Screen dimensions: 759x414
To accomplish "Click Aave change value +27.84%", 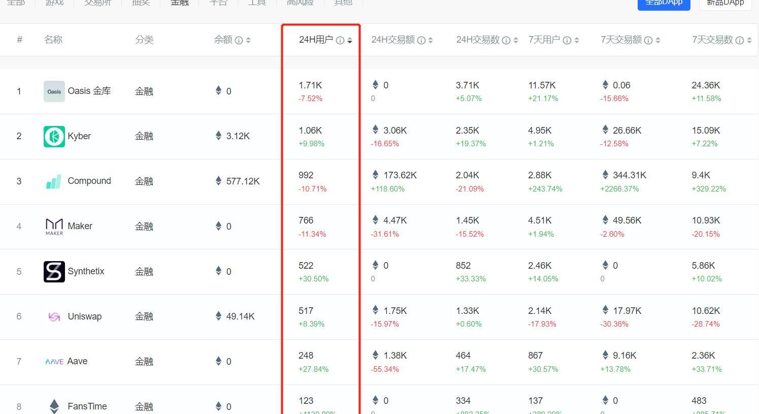I will [314, 369].
